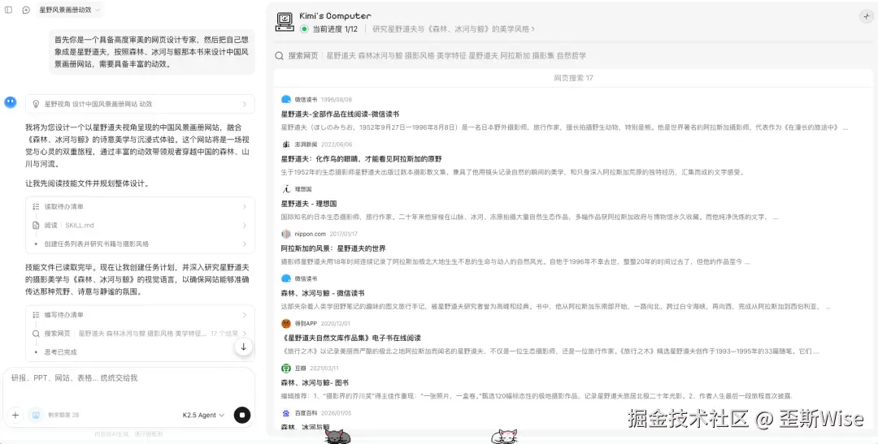878x444 pixels.
Task: Click the nippon.com source icon
Action: point(286,234)
